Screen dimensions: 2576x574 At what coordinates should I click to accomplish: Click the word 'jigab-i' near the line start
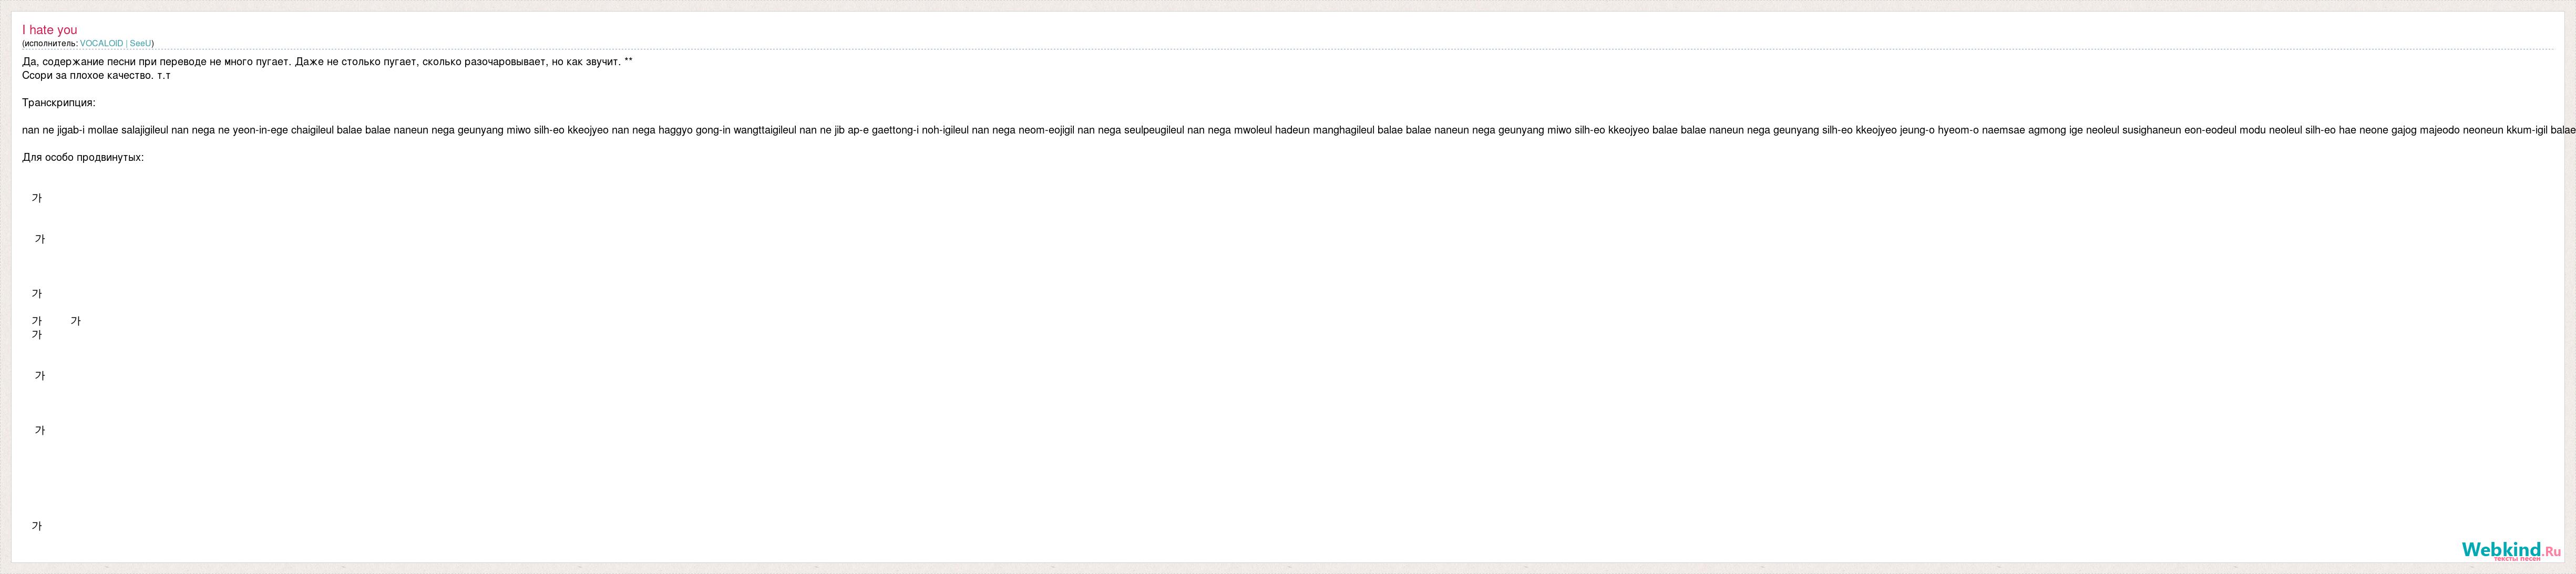tap(71, 130)
